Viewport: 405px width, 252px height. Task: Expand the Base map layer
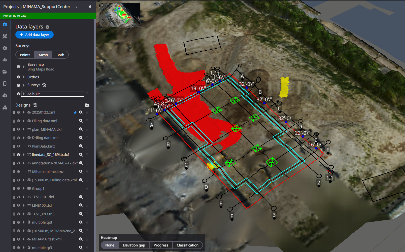pyautogui.click(x=24, y=67)
